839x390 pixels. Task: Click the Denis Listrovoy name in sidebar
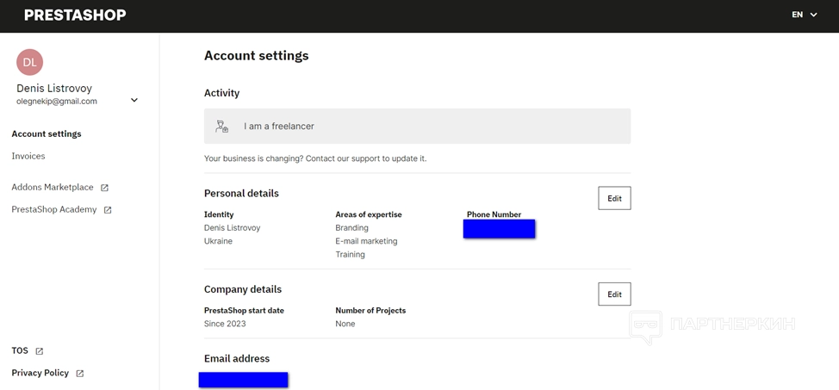54,89
